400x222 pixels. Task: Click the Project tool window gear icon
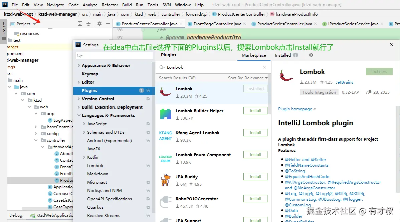pos(99,24)
